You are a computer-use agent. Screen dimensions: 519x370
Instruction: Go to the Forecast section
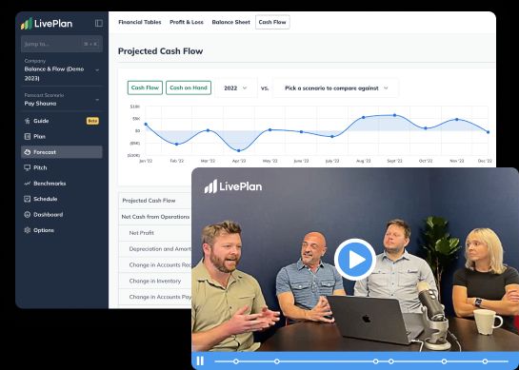[62, 152]
